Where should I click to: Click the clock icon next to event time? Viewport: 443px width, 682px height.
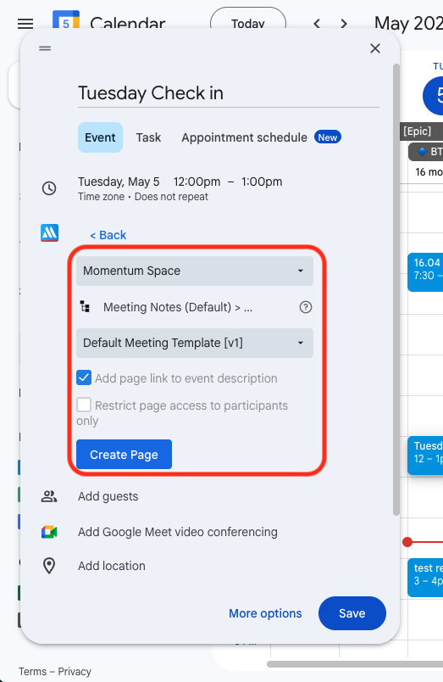pyautogui.click(x=49, y=188)
